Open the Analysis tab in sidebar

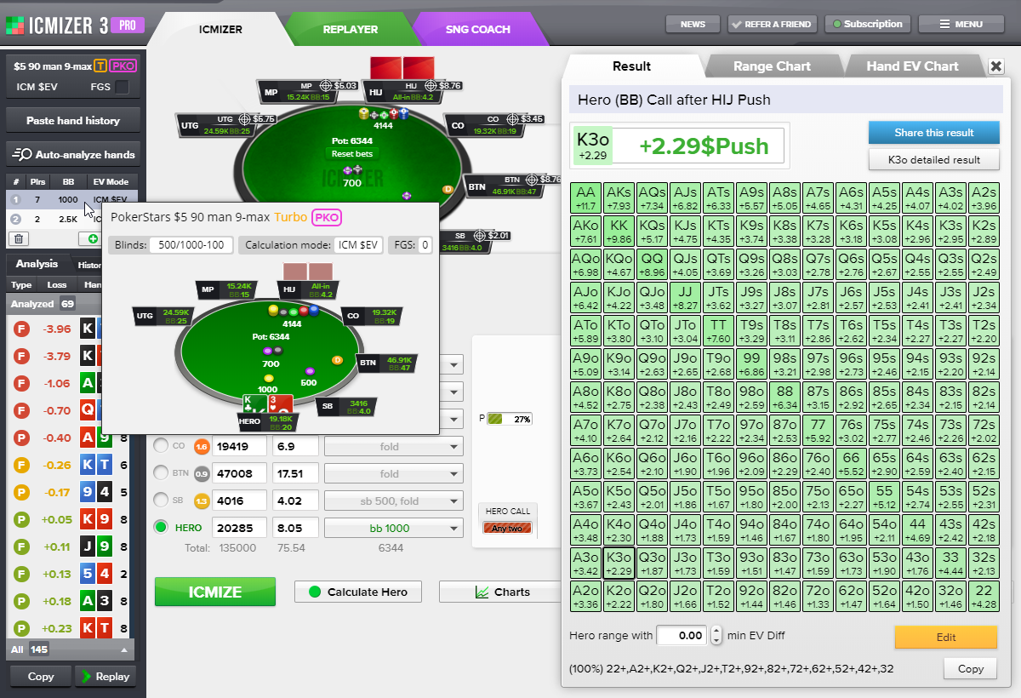pos(37,264)
